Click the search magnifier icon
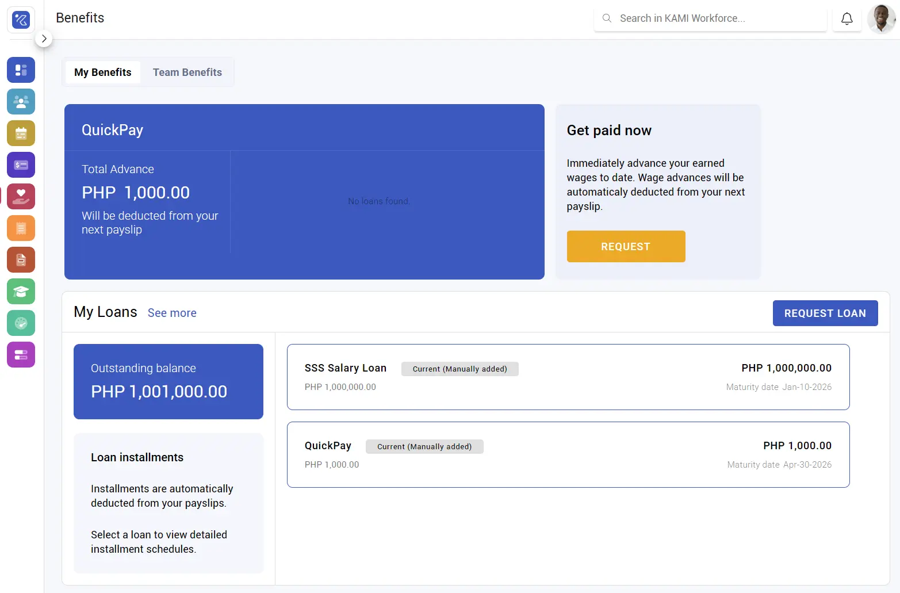The image size is (900, 593). [607, 18]
